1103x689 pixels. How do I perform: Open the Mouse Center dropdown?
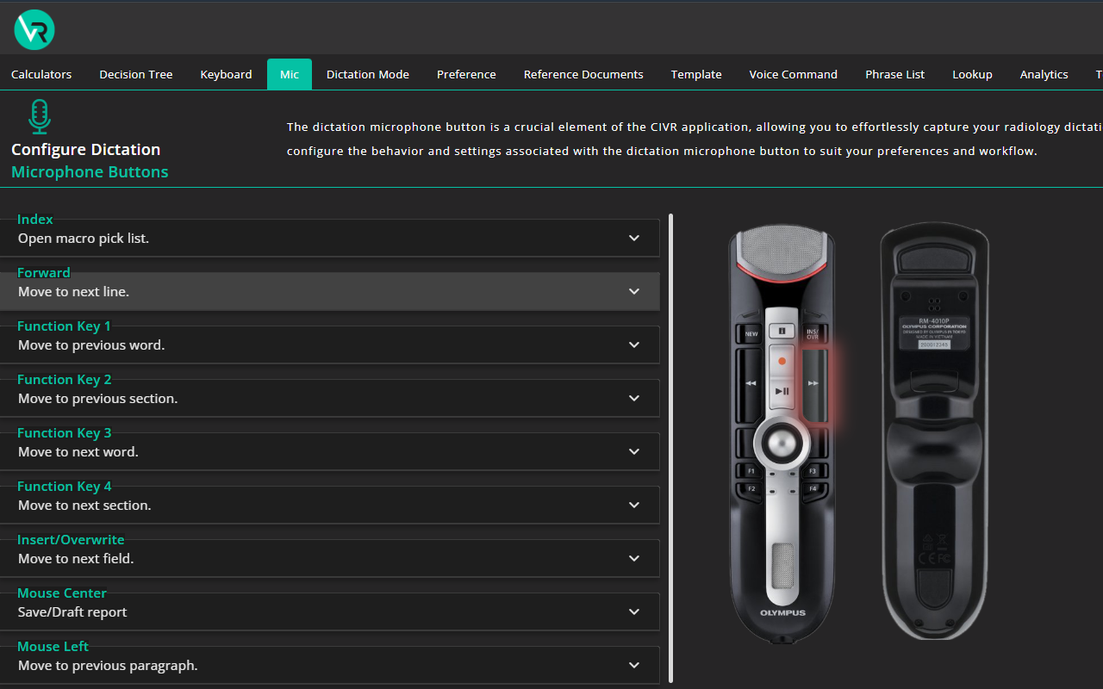(633, 611)
